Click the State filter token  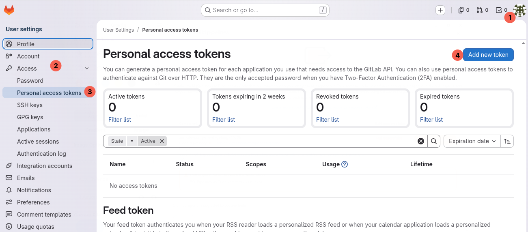click(x=117, y=141)
